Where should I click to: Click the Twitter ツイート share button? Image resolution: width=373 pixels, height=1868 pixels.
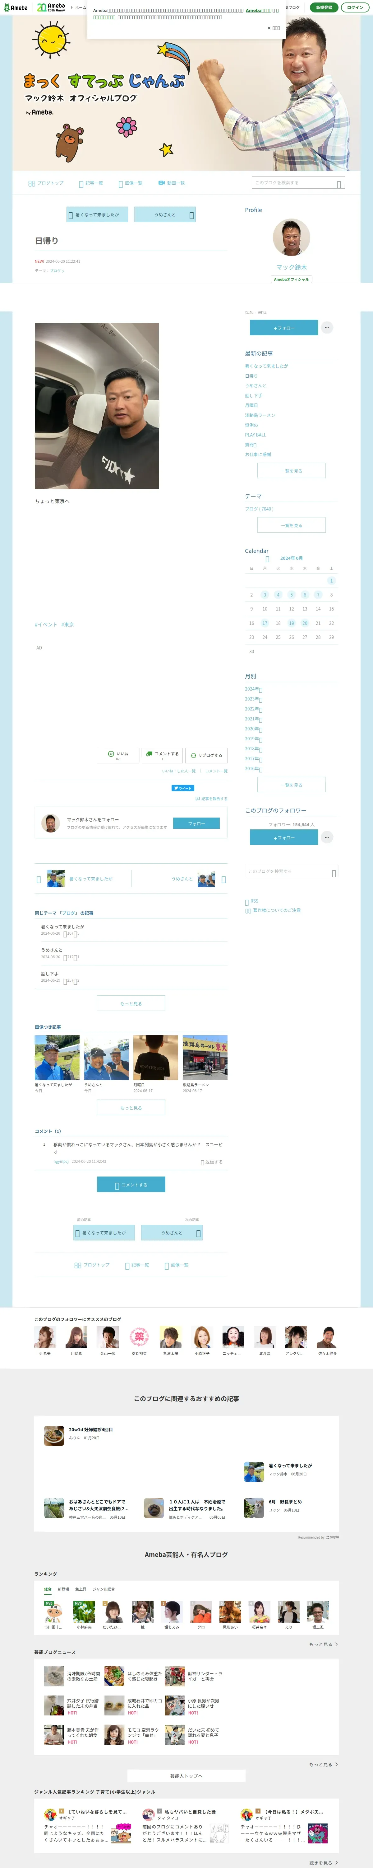[182, 788]
